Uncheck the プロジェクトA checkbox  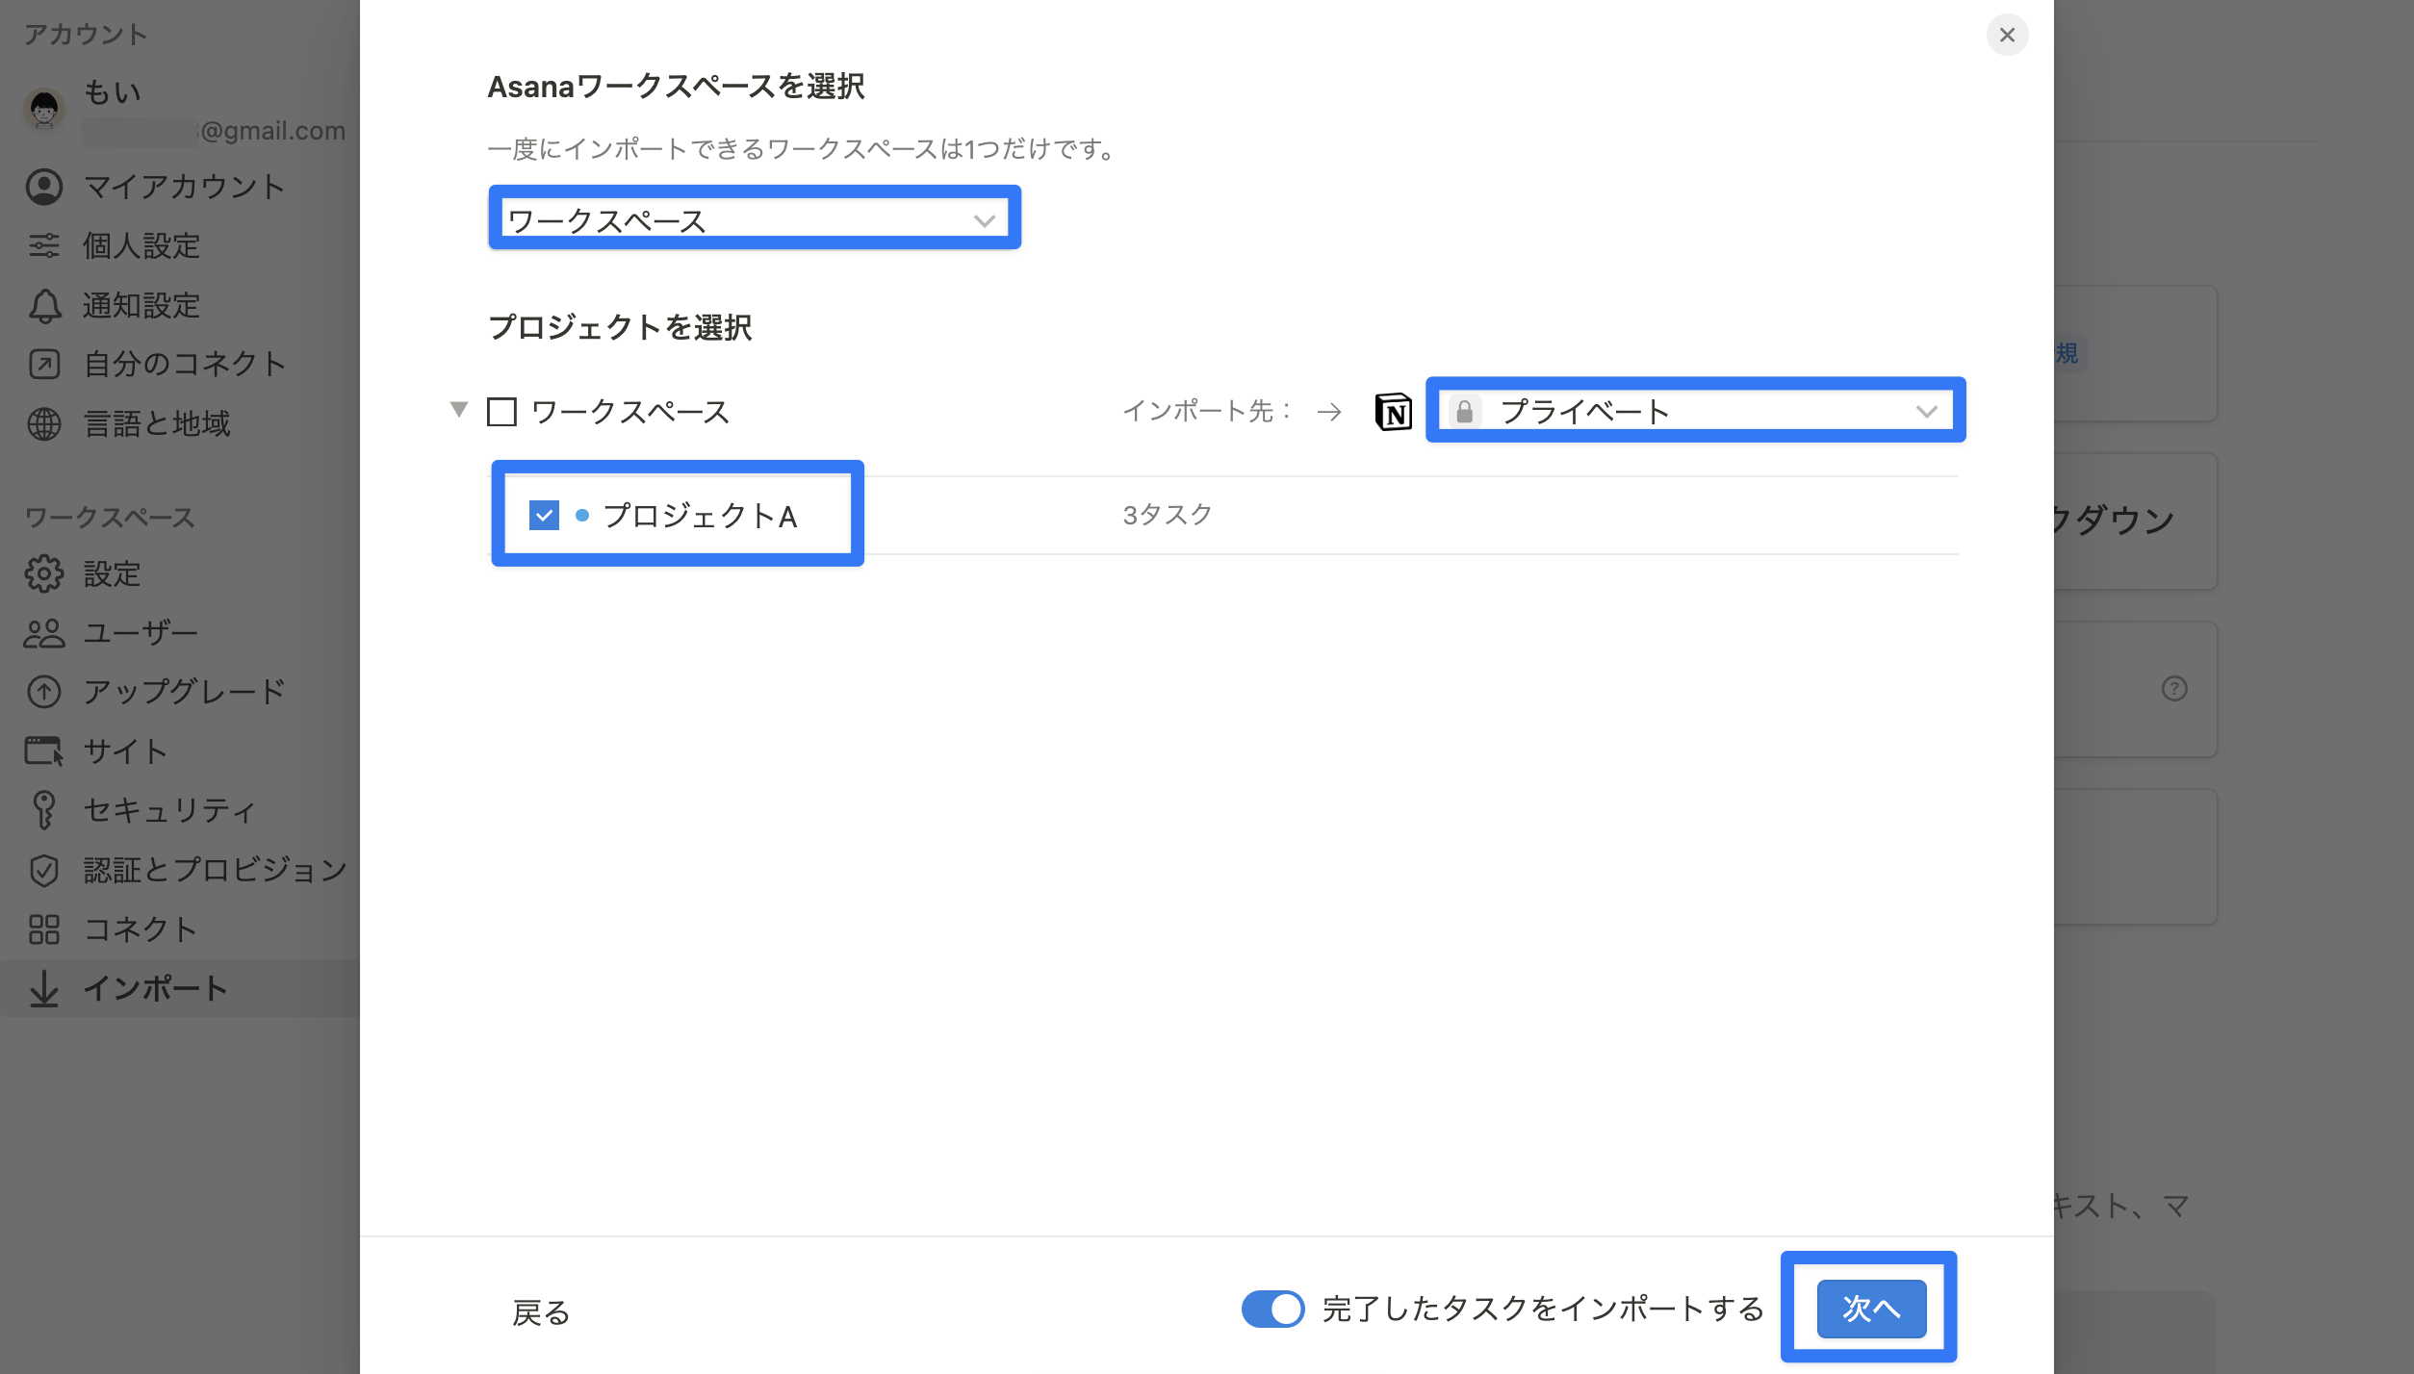click(544, 515)
